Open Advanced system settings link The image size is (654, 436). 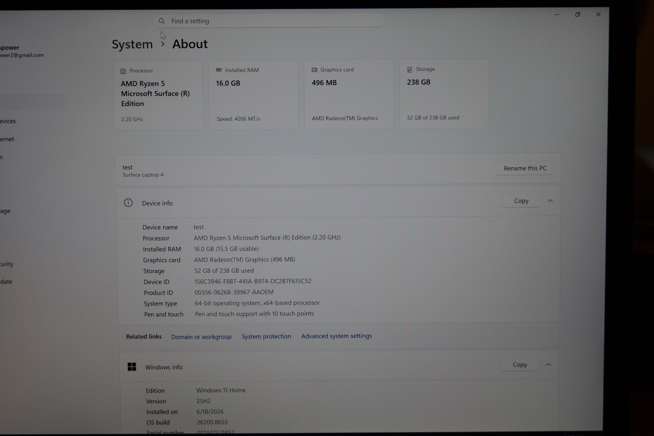tap(336, 336)
